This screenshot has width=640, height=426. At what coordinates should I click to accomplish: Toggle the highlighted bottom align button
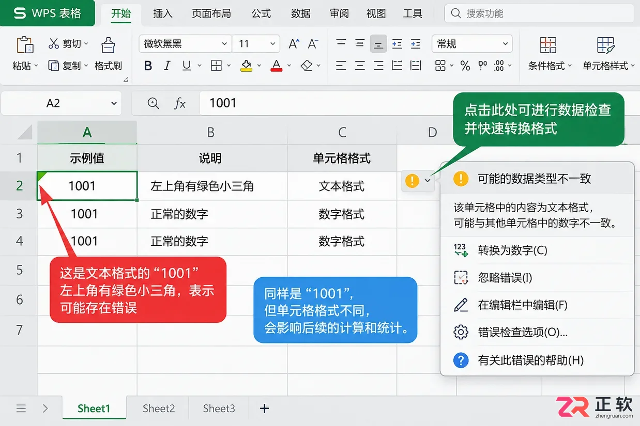378,44
